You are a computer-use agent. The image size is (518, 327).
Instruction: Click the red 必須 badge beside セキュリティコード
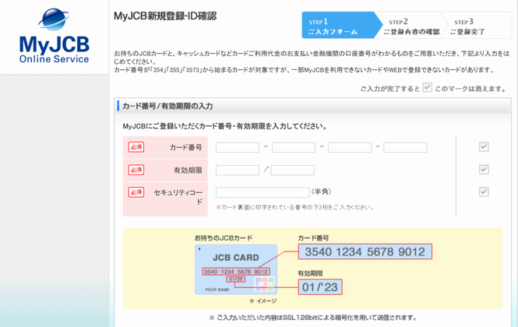click(136, 192)
